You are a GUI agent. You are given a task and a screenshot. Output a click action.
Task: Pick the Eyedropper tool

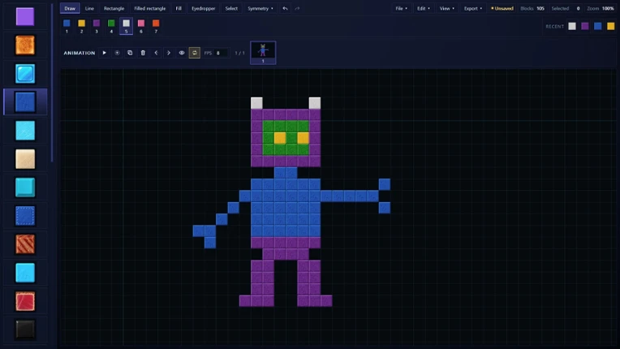(x=203, y=8)
